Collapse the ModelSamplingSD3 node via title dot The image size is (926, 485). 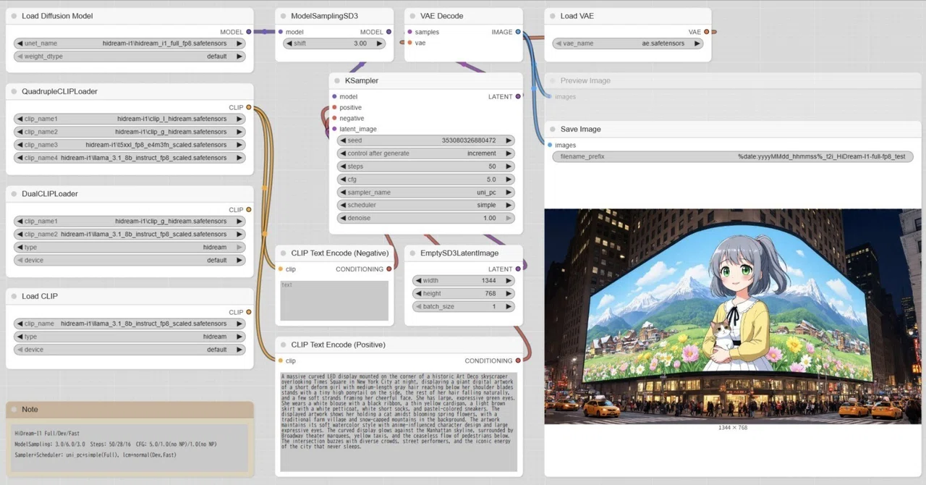point(282,16)
